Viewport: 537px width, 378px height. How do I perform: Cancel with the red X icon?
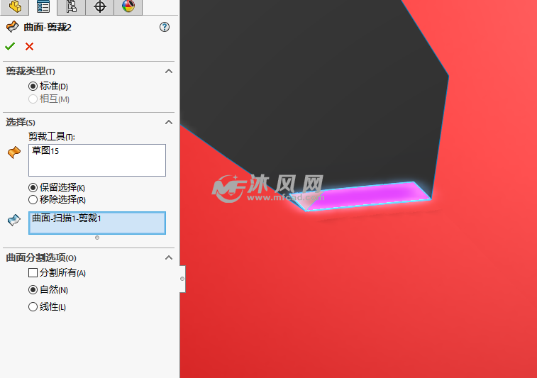pos(30,46)
